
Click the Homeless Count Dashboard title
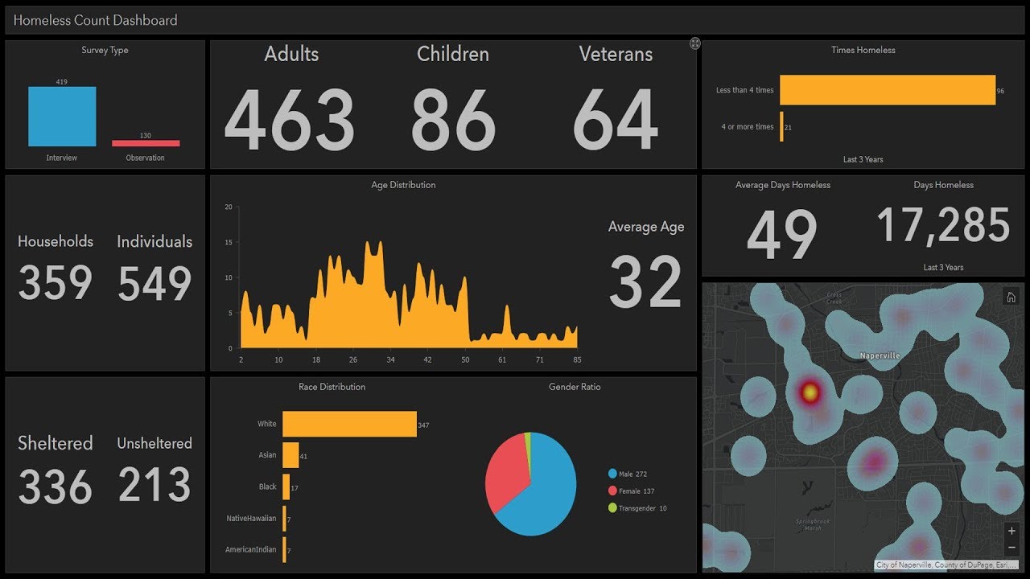click(x=96, y=20)
